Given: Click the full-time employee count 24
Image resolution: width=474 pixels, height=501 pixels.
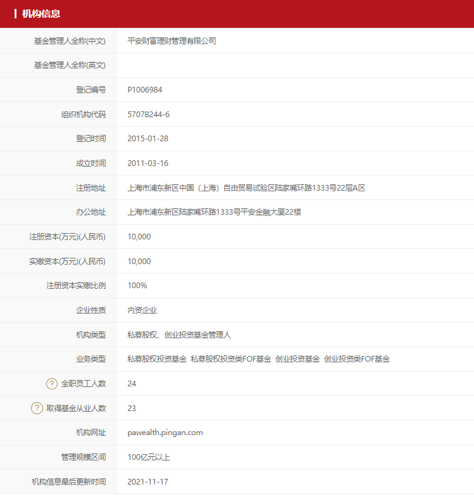Looking at the screenshot, I should [x=132, y=384].
